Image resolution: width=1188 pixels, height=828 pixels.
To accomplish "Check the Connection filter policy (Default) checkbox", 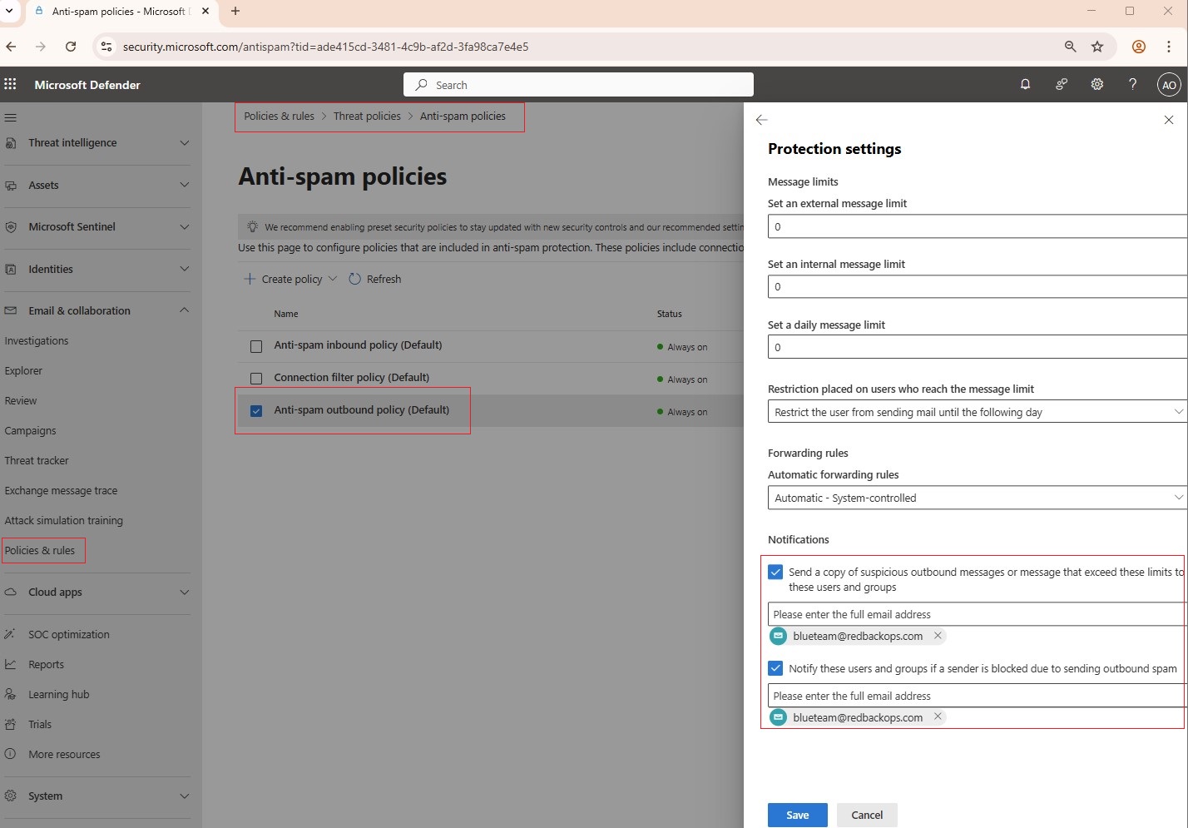I will pos(256,379).
